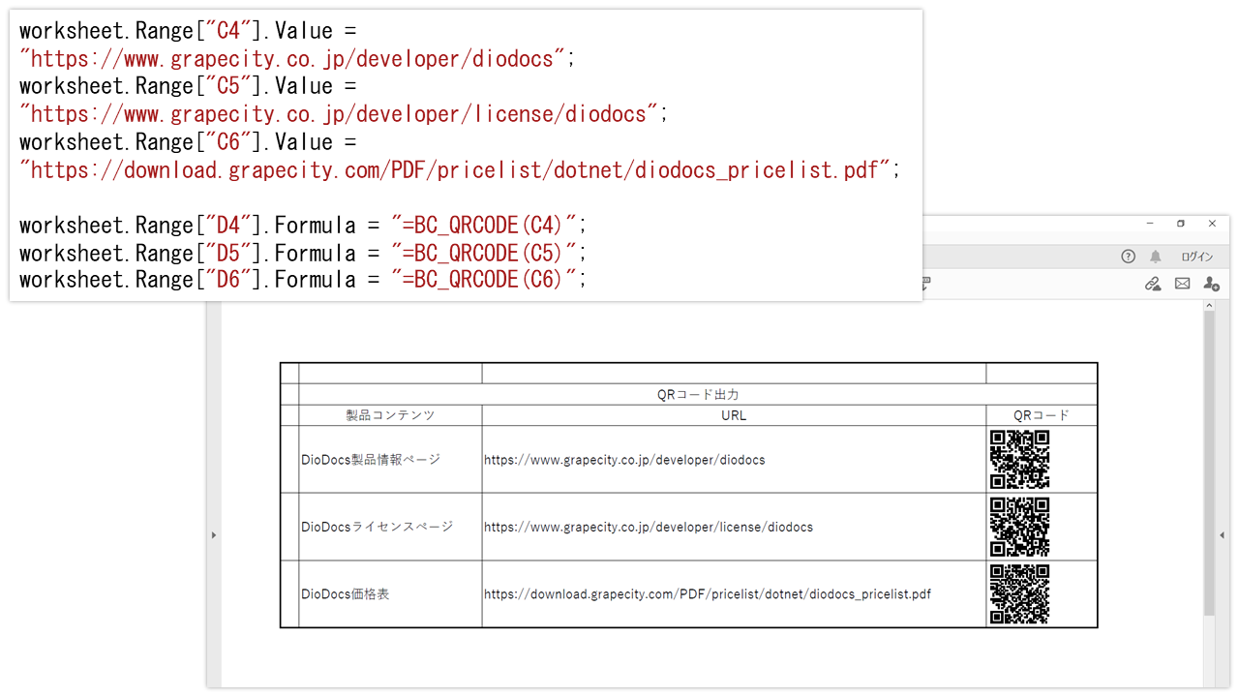Close the PDF viewer window
The height and width of the screenshot is (697, 1239).
click(x=1212, y=224)
